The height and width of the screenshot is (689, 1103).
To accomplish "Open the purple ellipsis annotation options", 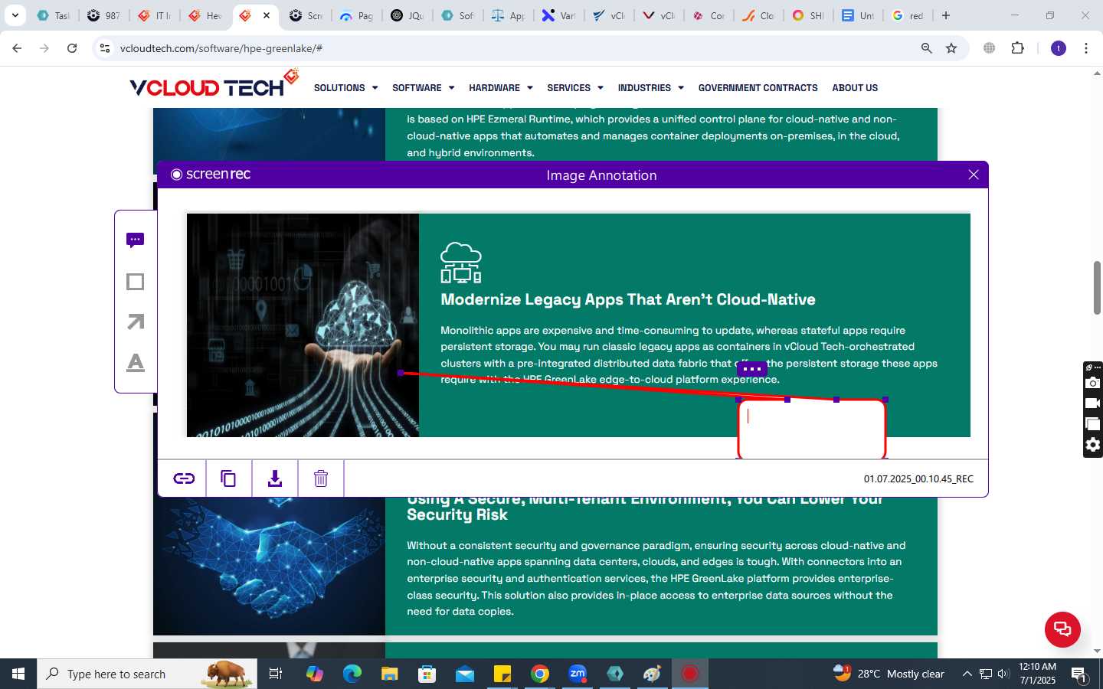I will tap(751, 369).
